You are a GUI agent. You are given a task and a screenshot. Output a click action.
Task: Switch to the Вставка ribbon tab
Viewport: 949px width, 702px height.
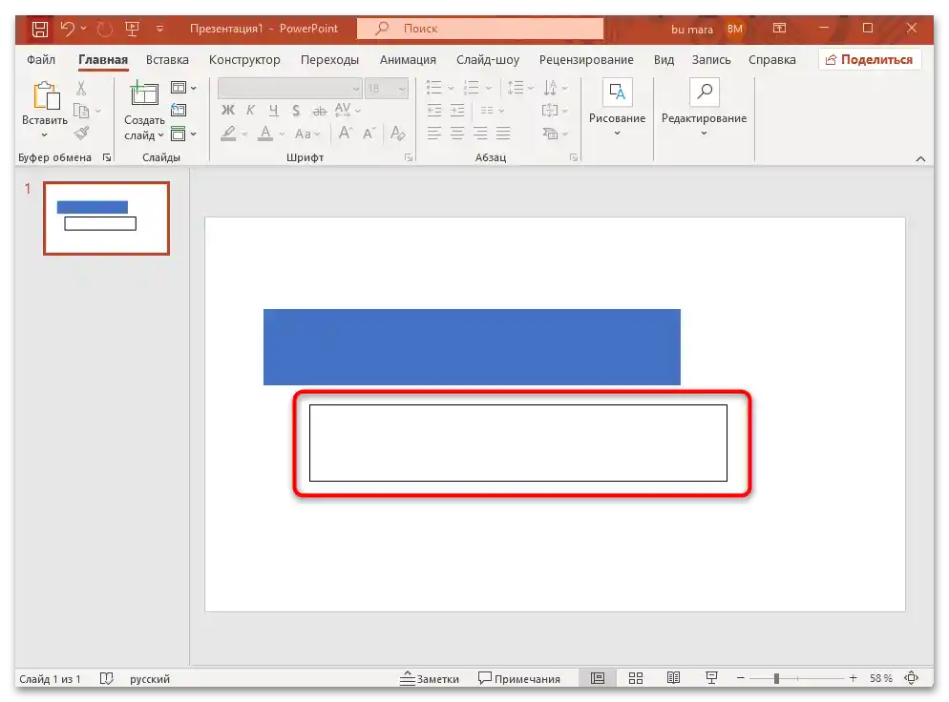(x=167, y=59)
